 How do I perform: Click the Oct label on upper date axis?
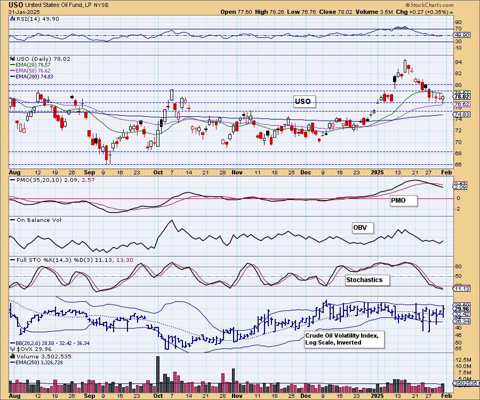(158, 172)
